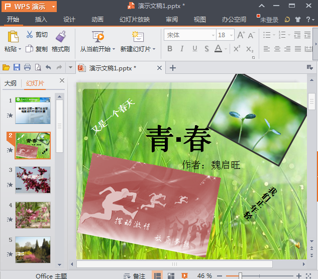Increase font size with A+ icon

tap(241, 35)
